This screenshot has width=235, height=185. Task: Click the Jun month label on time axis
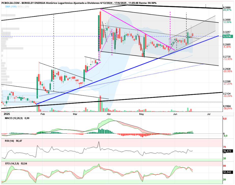pos(175,114)
